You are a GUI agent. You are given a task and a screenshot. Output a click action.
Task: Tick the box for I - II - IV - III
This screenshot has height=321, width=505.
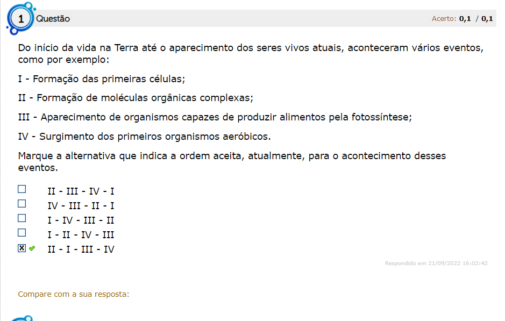click(x=22, y=233)
